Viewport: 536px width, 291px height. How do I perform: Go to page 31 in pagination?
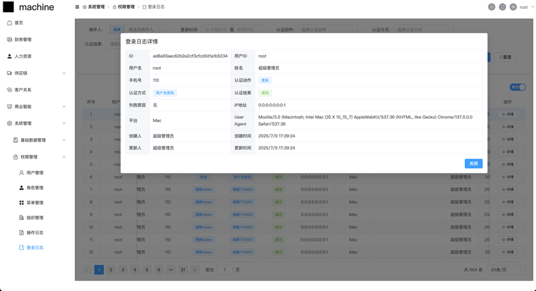click(x=183, y=270)
